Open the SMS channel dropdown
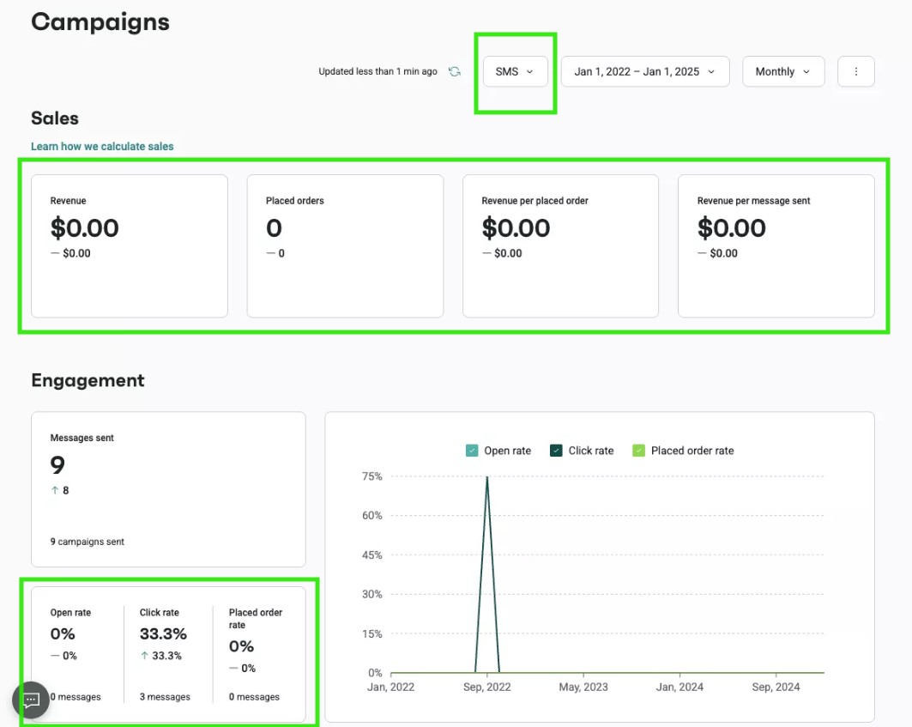Viewport: 912px width, 727px height. coord(516,71)
